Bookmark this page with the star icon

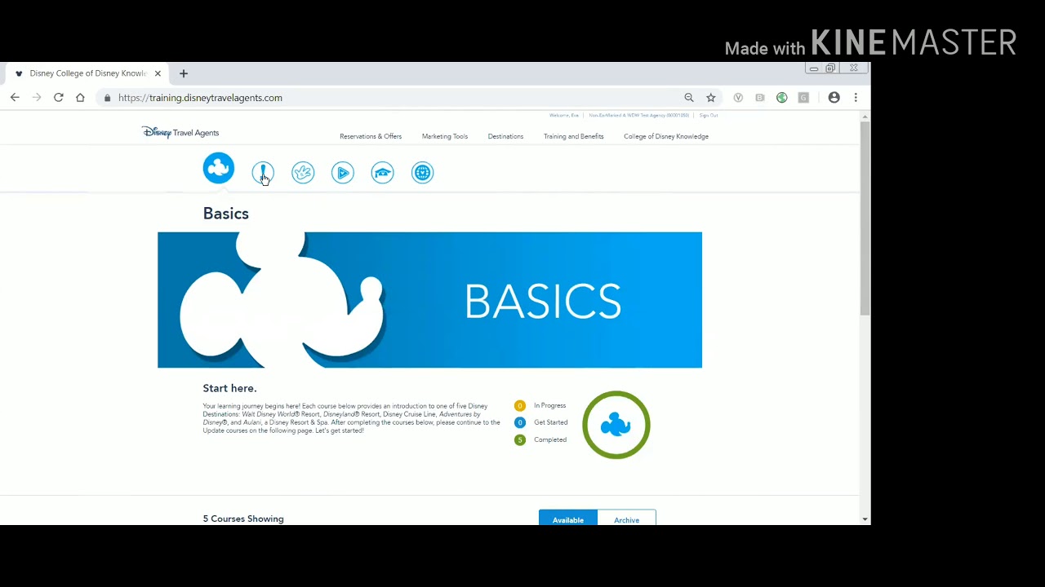pos(711,97)
